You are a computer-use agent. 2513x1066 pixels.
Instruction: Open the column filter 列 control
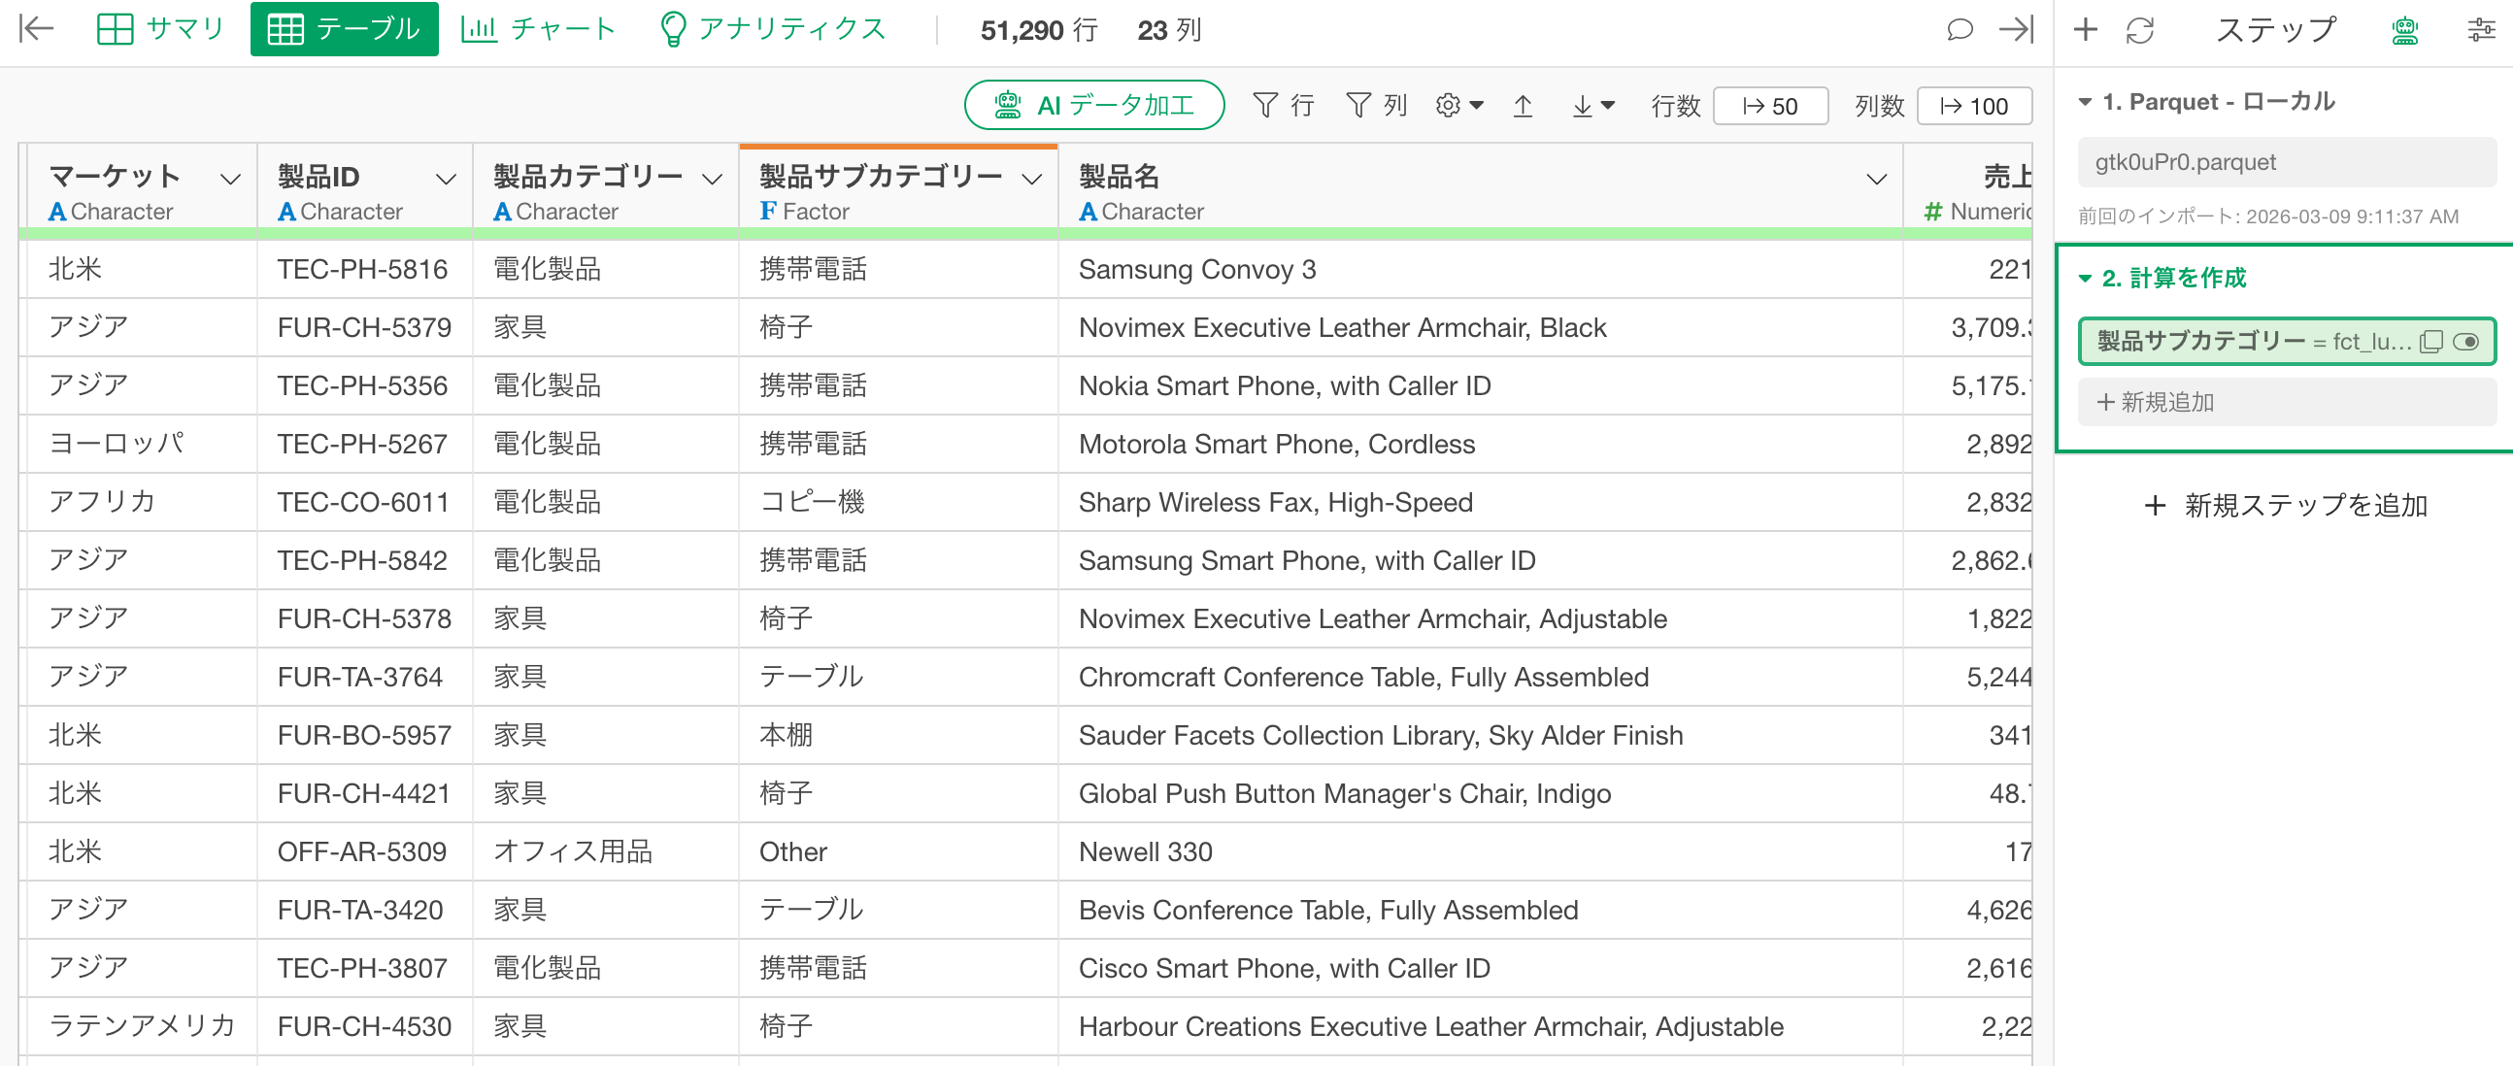1377,105
